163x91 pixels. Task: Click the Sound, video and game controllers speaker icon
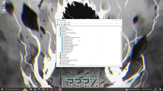coord(60,60)
